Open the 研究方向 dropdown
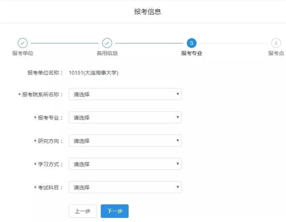Image resolution: width=286 pixels, height=222 pixels. pyautogui.click(x=125, y=141)
